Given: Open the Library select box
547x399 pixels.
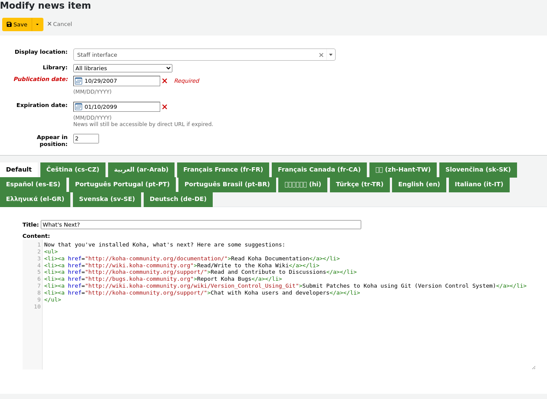Looking at the screenshot, I should (123, 68).
